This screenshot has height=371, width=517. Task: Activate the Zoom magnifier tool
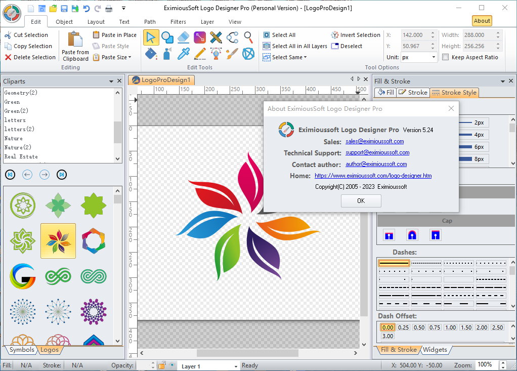[x=248, y=37]
